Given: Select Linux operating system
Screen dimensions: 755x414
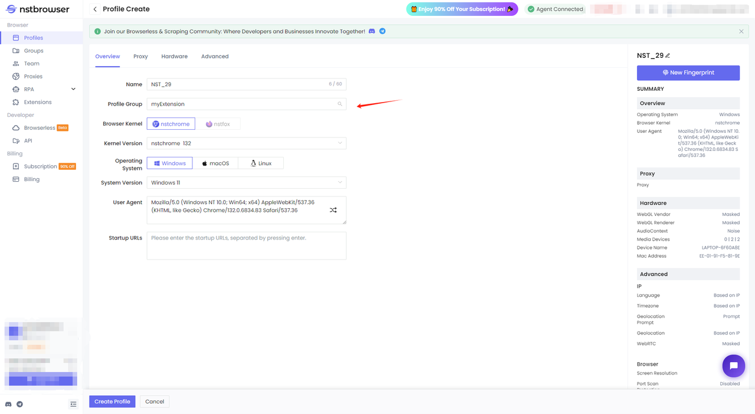Looking at the screenshot, I should pos(261,163).
